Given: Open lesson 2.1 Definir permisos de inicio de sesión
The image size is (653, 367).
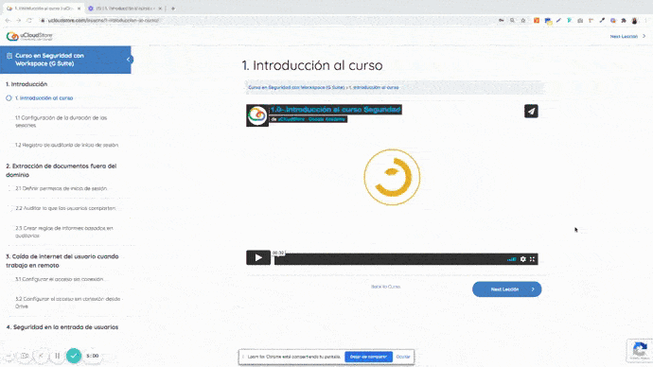Looking at the screenshot, I should tap(62, 188).
